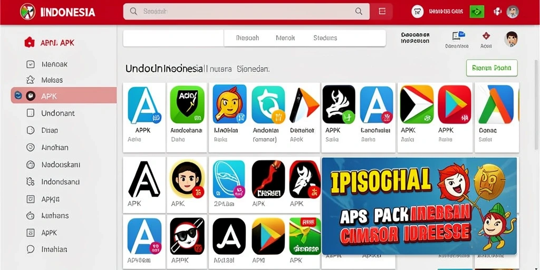
Task: Click the Daoonaen Inoaoucon text
Action: tap(415, 38)
